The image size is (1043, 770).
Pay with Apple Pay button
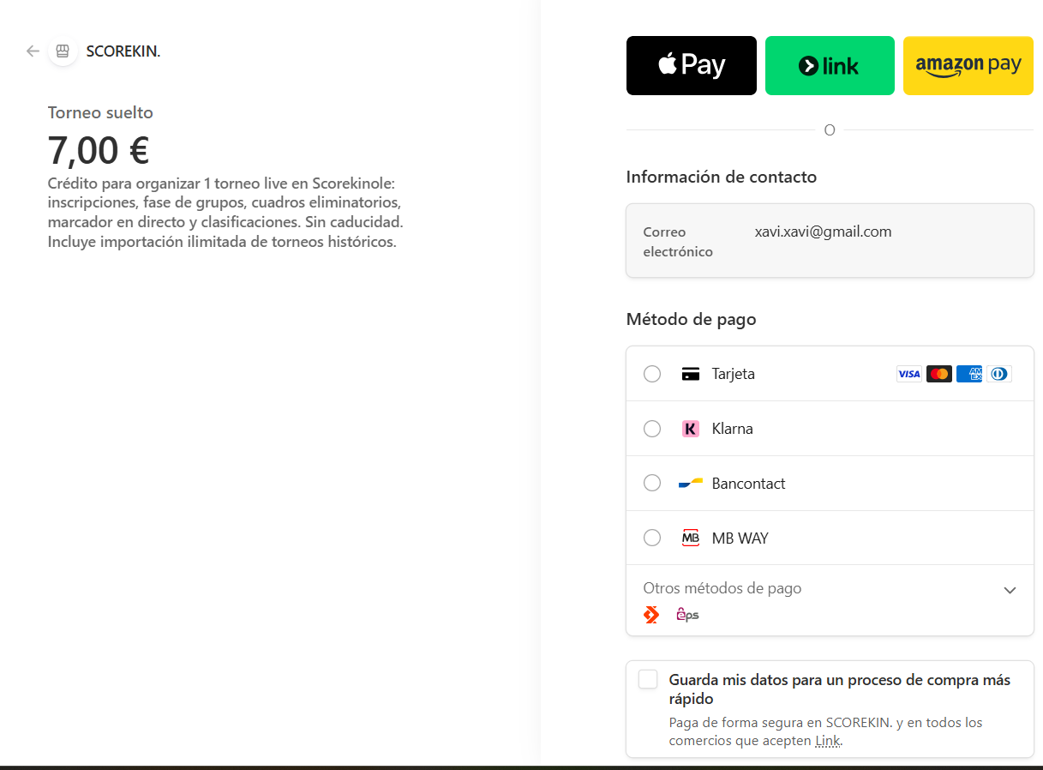(x=692, y=65)
